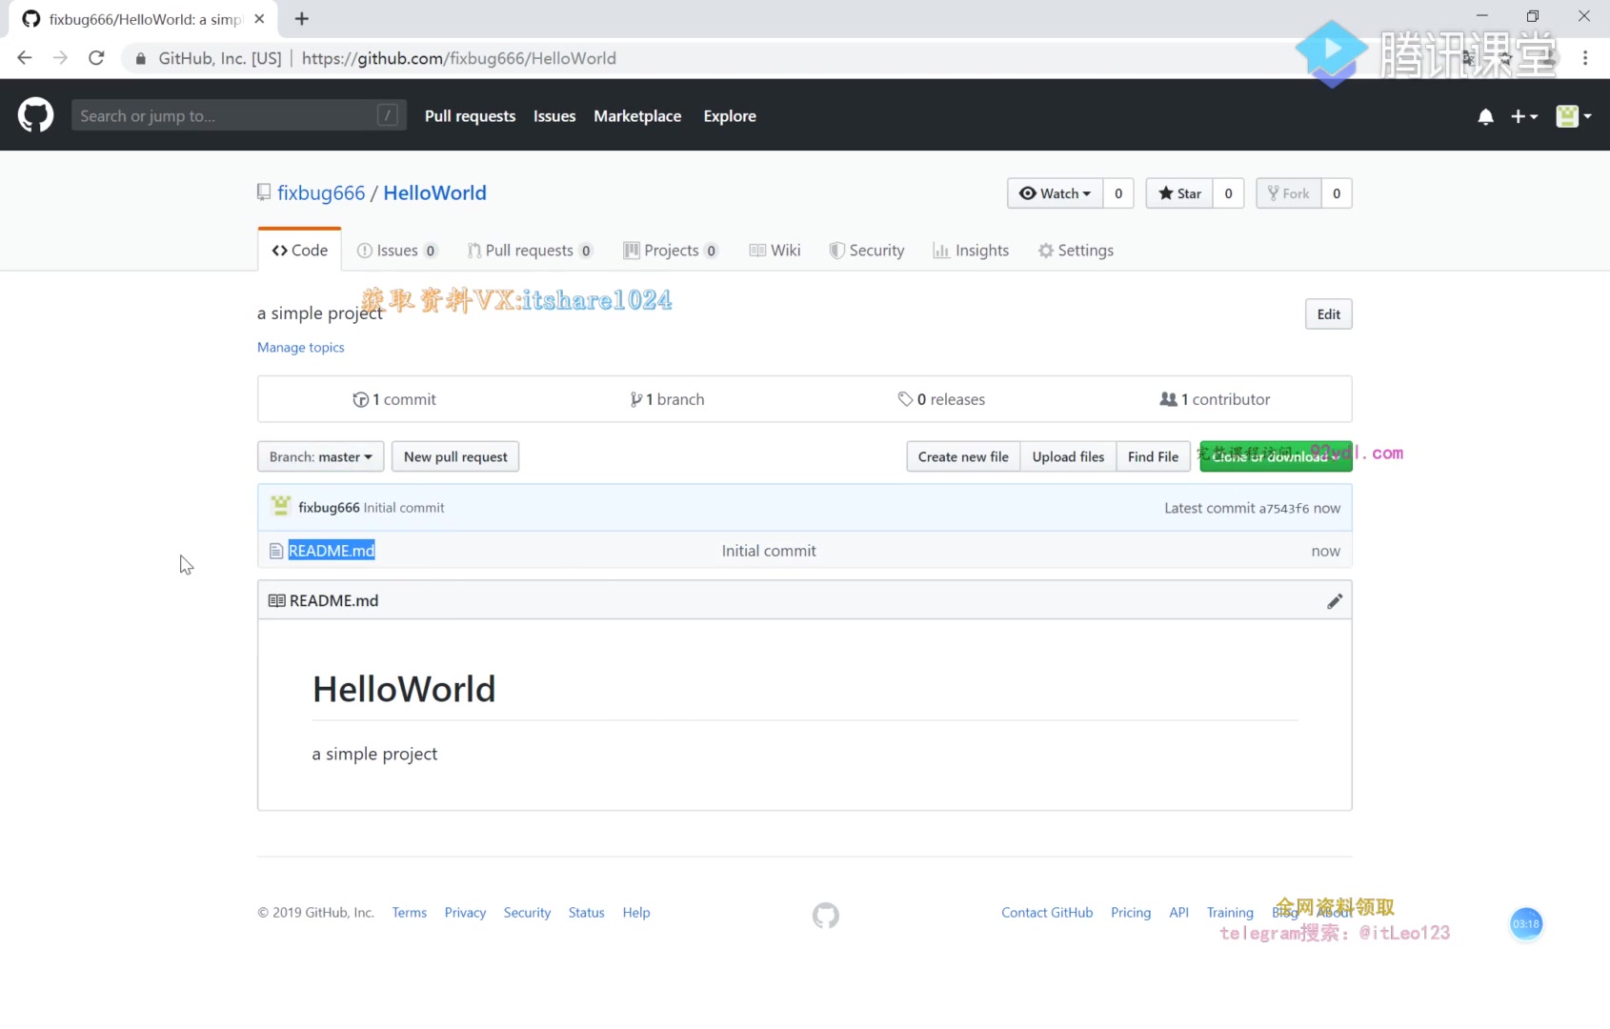This screenshot has width=1610, height=1029.
Task: Open the 1 contributor link
Action: pos(1215,399)
